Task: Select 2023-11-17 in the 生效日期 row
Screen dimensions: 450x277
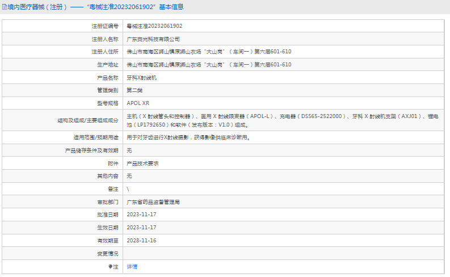Action: (x=141, y=228)
